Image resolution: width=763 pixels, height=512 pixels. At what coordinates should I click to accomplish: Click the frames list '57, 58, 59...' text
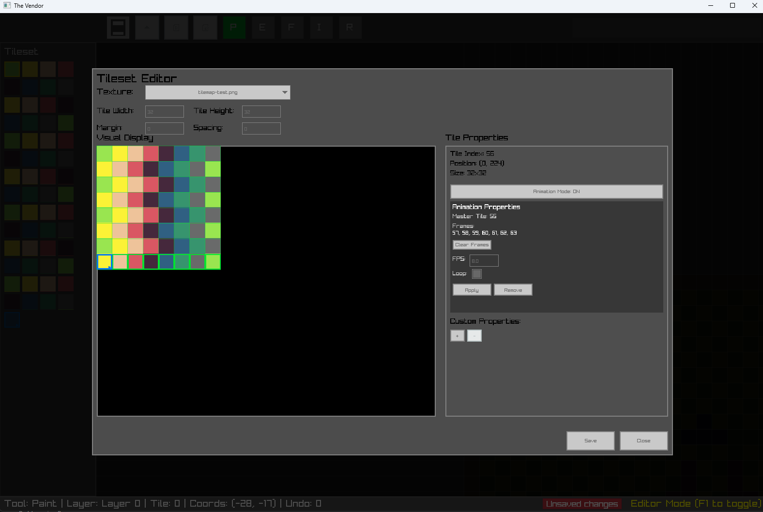[485, 233]
